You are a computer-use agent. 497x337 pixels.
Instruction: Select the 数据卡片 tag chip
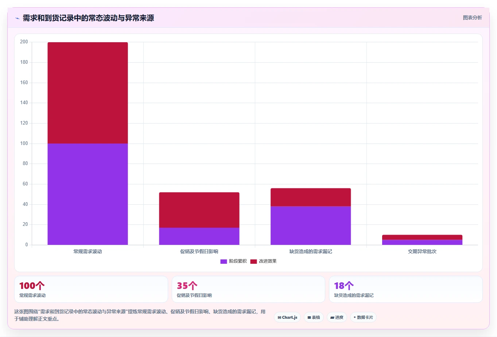pos(363,317)
